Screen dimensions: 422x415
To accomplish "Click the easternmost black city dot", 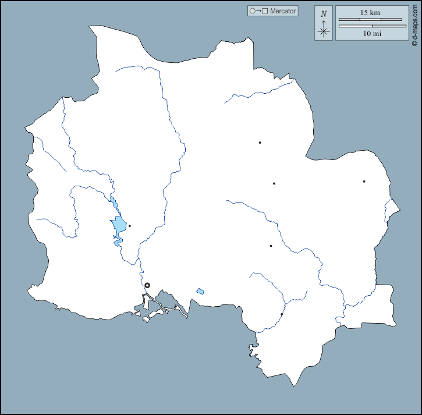I will (x=364, y=182).
